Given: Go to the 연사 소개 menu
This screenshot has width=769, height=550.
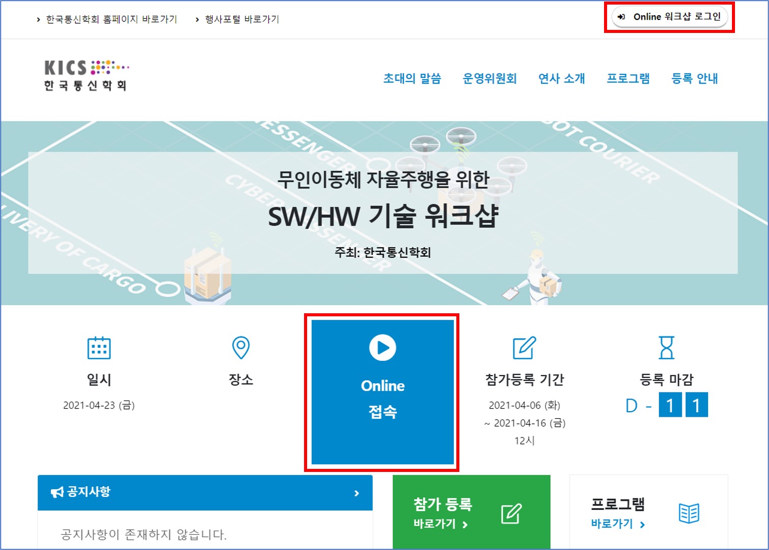Looking at the screenshot, I should click(561, 79).
